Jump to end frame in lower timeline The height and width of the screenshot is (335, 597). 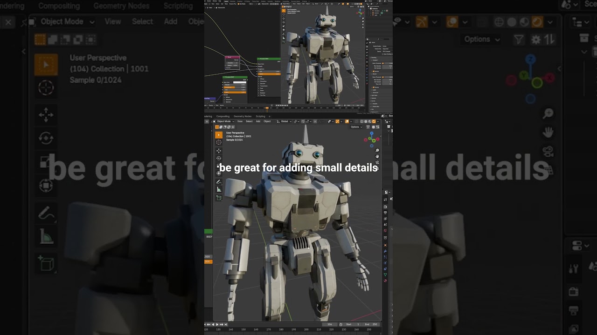click(226, 324)
